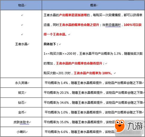Click the 平均概率为35.0% row text
This screenshot has width=145, height=137.
[79, 122]
